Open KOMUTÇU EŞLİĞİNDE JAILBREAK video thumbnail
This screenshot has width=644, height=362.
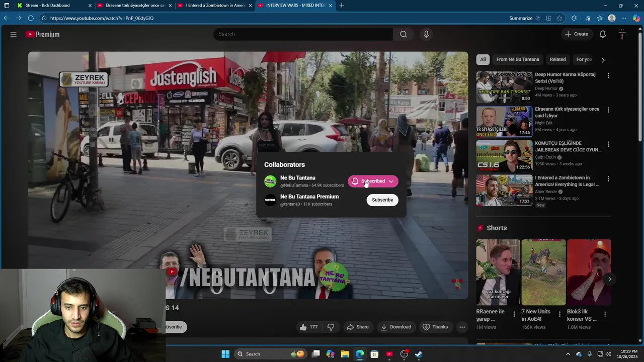[504, 156]
